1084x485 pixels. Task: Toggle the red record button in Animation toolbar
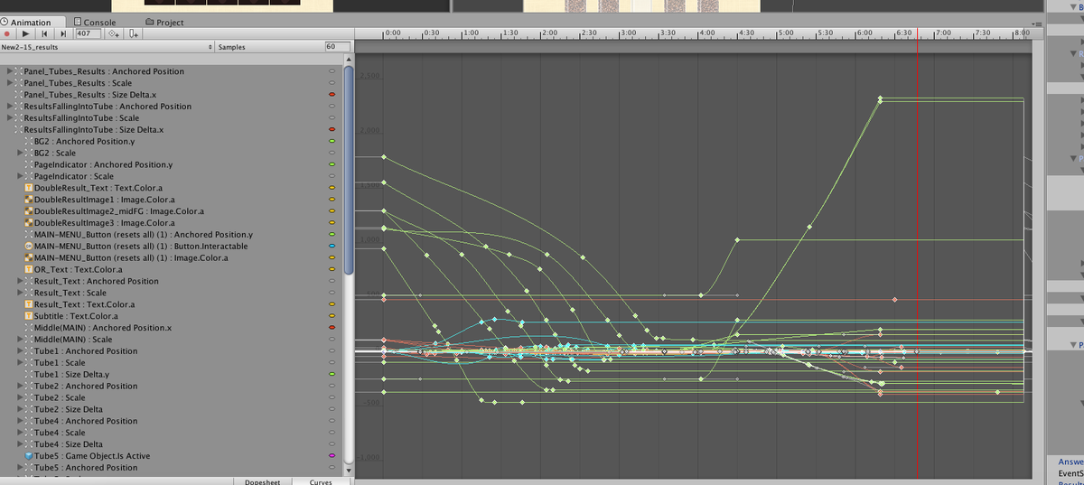(x=8, y=33)
